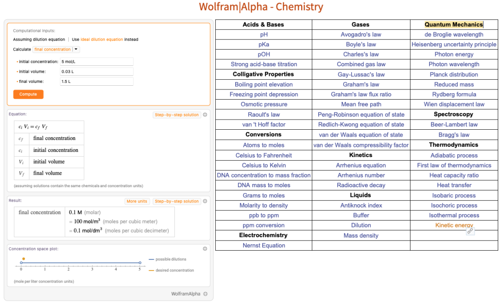This screenshot has width=501, height=303.
Task: Select 'Avogadro's law' under Gases
Action: click(x=360, y=34)
